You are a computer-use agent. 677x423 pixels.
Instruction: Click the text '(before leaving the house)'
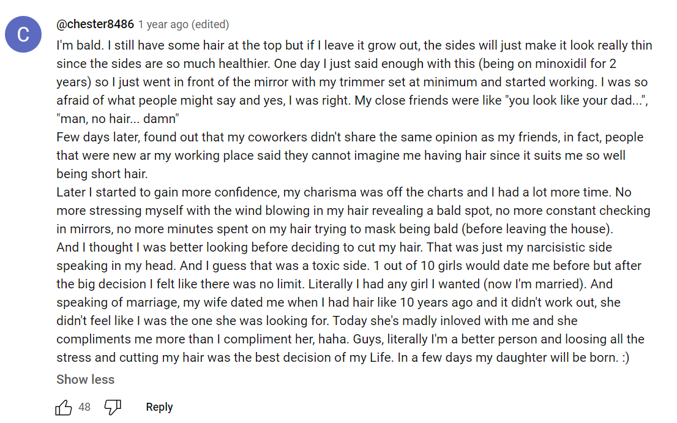(x=537, y=229)
